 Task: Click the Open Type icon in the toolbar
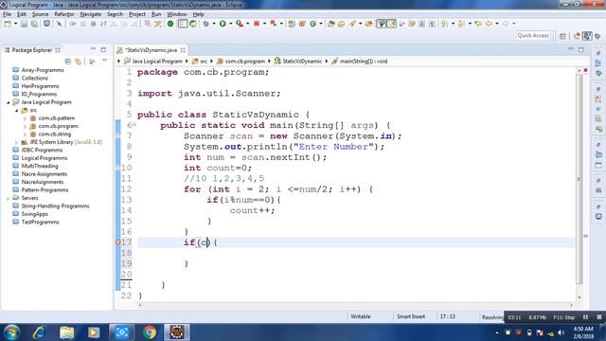pos(330,24)
